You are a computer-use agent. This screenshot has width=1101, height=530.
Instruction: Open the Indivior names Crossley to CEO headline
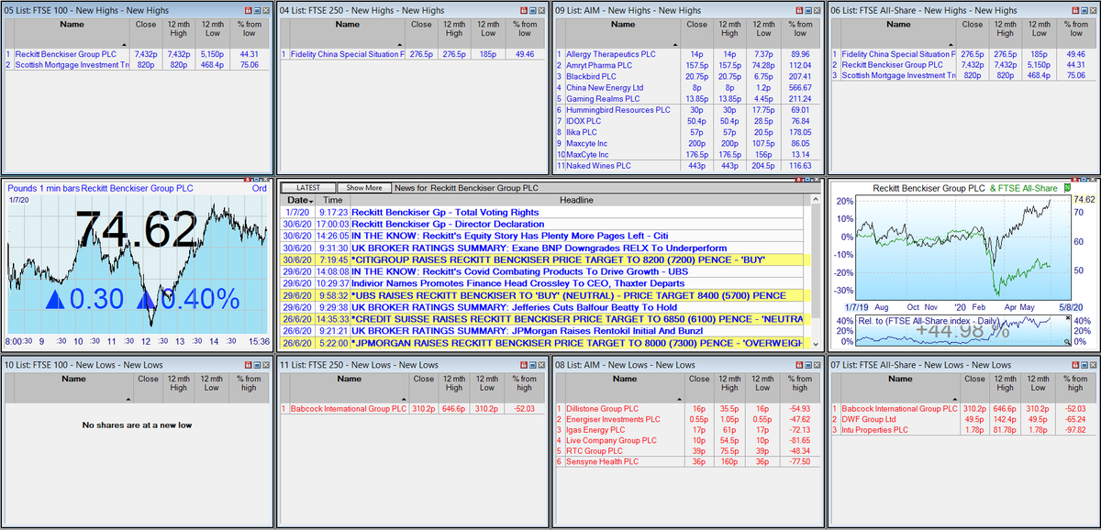(x=517, y=283)
